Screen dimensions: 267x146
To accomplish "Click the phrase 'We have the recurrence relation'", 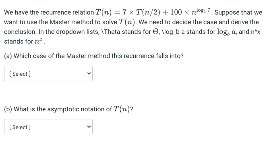I will coord(49,12).
